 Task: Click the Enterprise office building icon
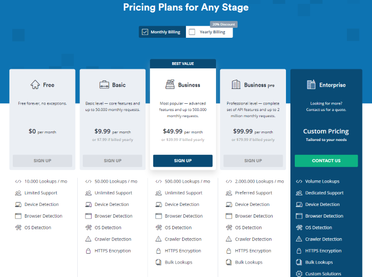pos(311,84)
